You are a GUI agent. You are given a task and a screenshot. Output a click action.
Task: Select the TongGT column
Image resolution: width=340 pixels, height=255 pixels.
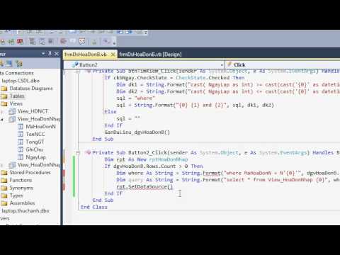pyautogui.click(x=35, y=142)
